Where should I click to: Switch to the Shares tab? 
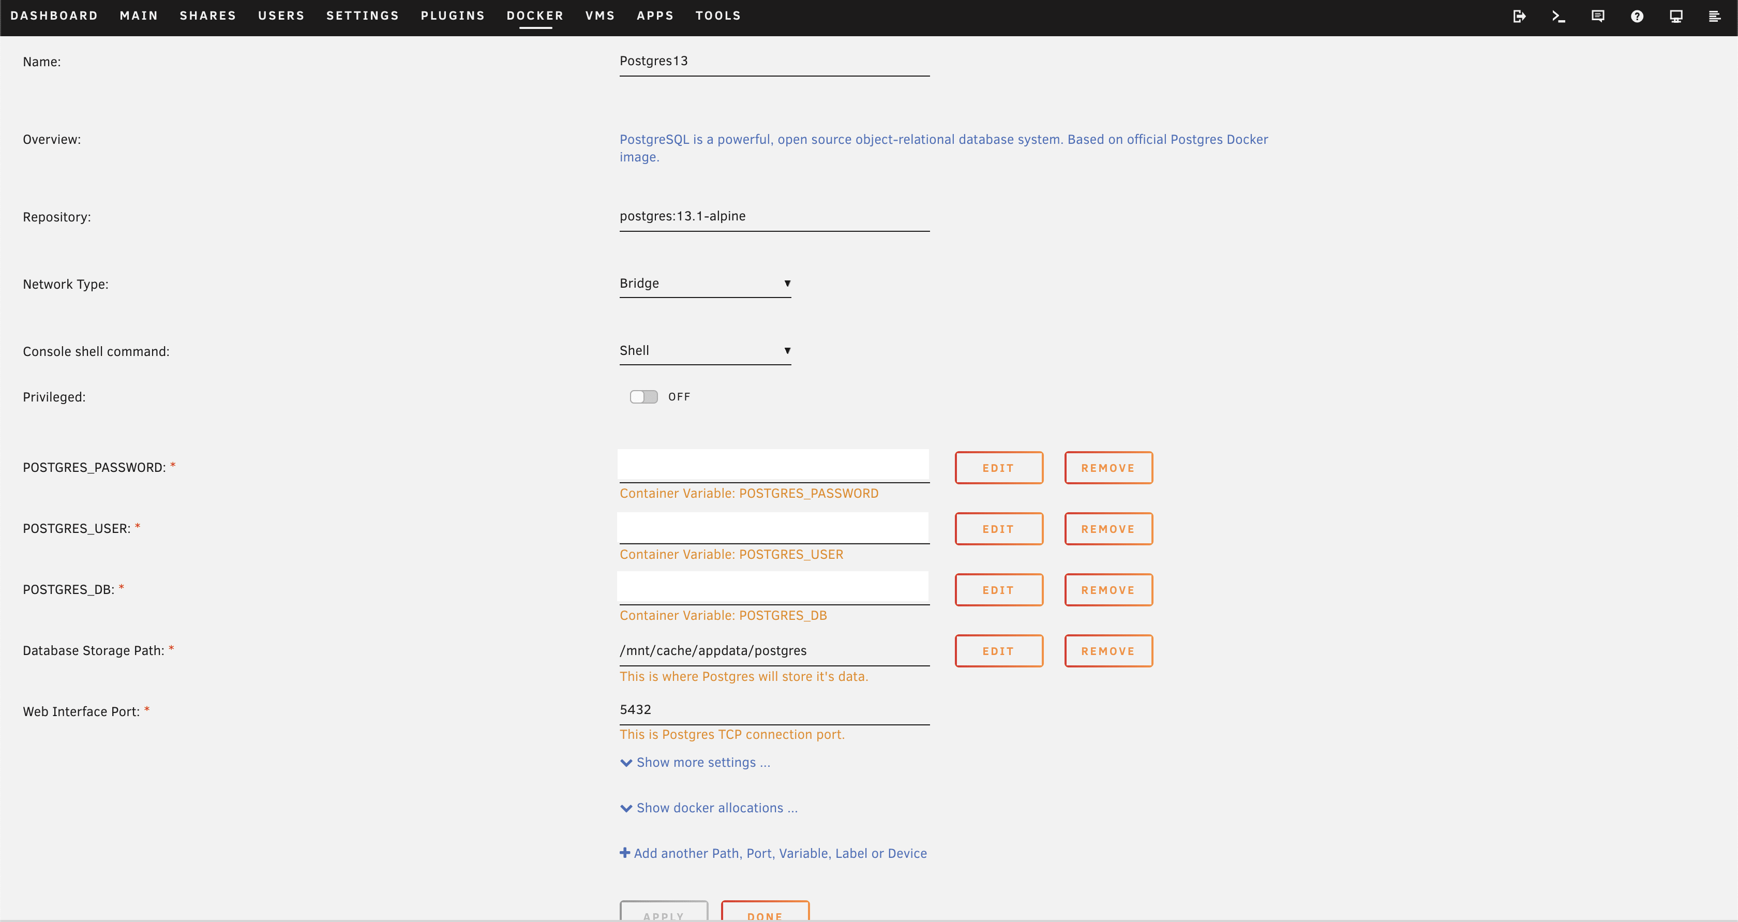pyautogui.click(x=208, y=16)
